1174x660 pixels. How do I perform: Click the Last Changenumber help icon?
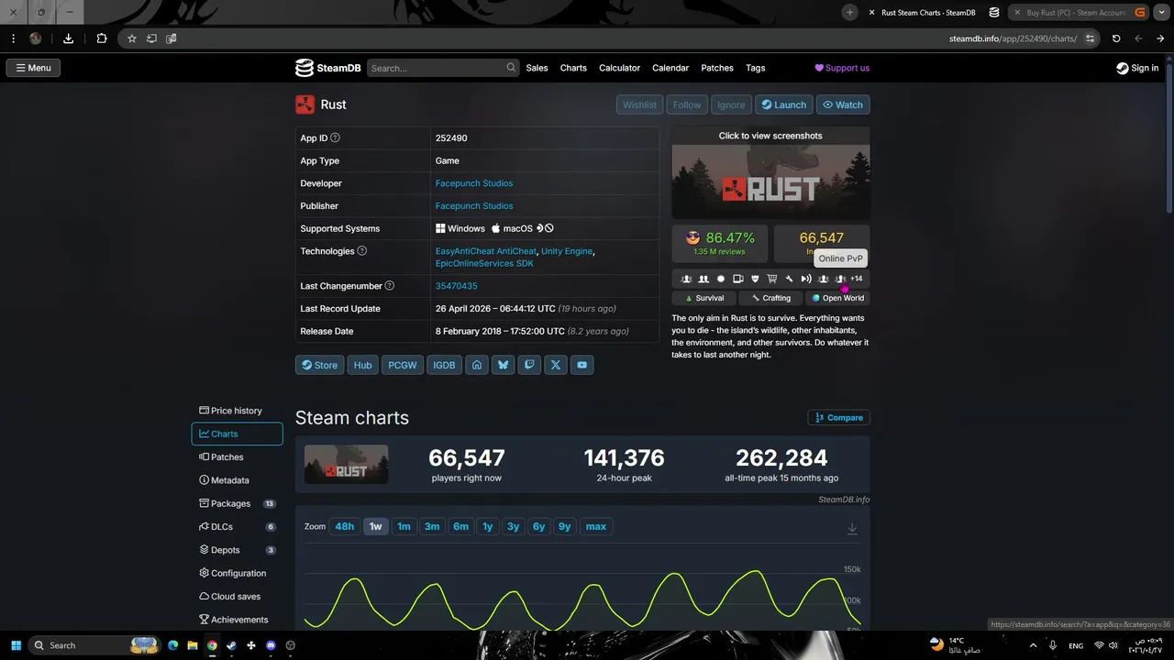[389, 286]
